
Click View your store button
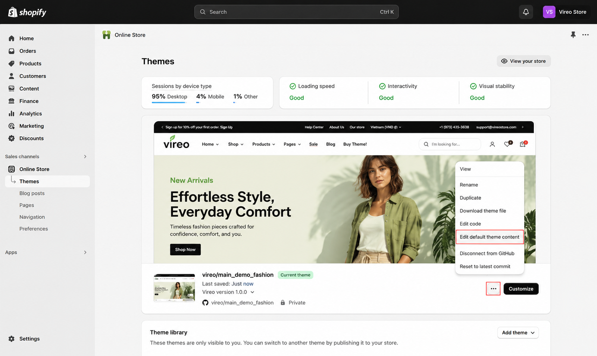point(523,61)
